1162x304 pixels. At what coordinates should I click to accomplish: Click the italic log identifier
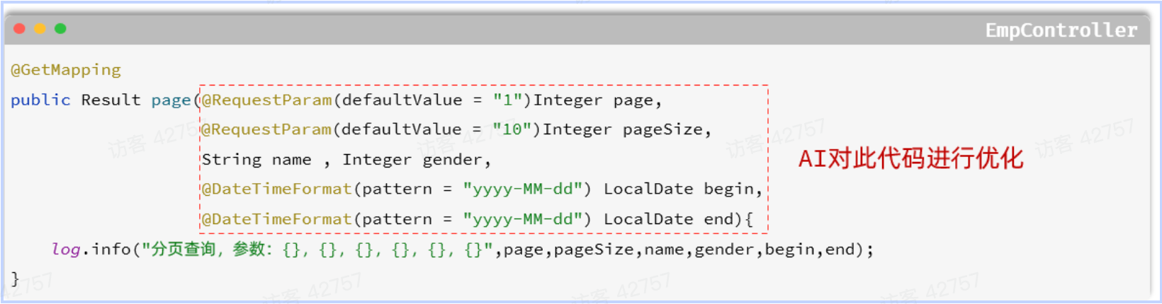click(x=66, y=250)
